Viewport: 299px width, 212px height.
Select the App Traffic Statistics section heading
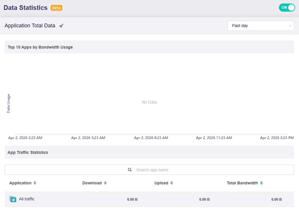(28, 152)
